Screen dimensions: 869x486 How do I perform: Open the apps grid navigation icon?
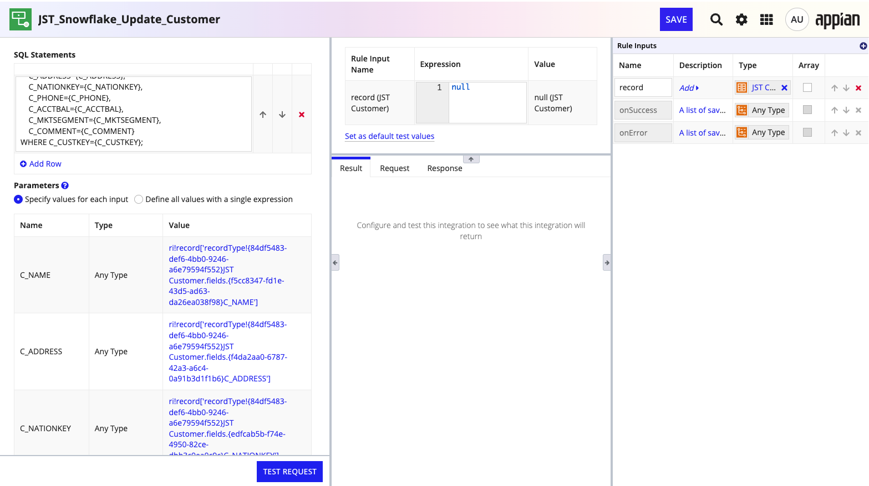[x=766, y=20]
